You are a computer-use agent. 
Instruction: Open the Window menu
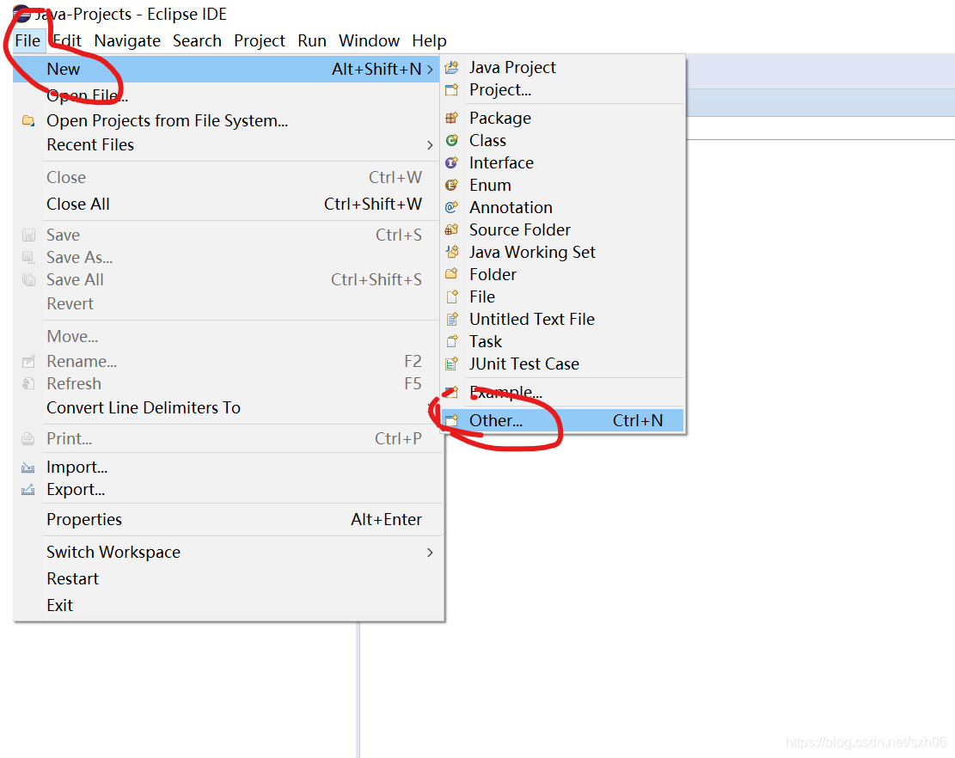tap(369, 40)
